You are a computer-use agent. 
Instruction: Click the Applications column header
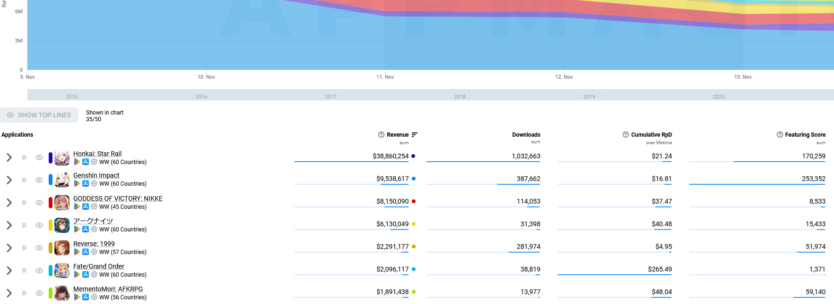(x=17, y=135)
